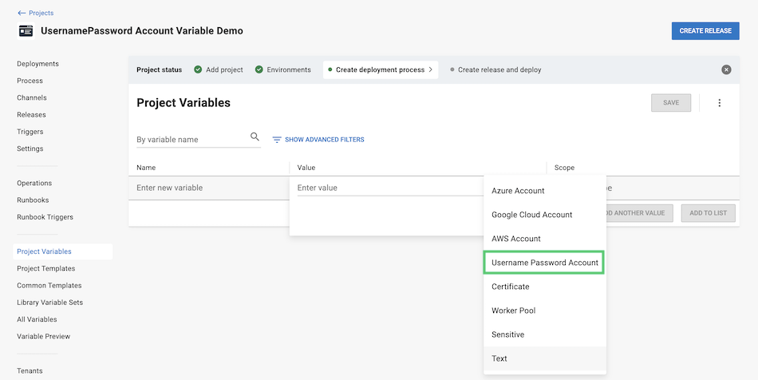The image size is (758, 380).
Task: Expand Create deployment process chevron
Action: 430,69
